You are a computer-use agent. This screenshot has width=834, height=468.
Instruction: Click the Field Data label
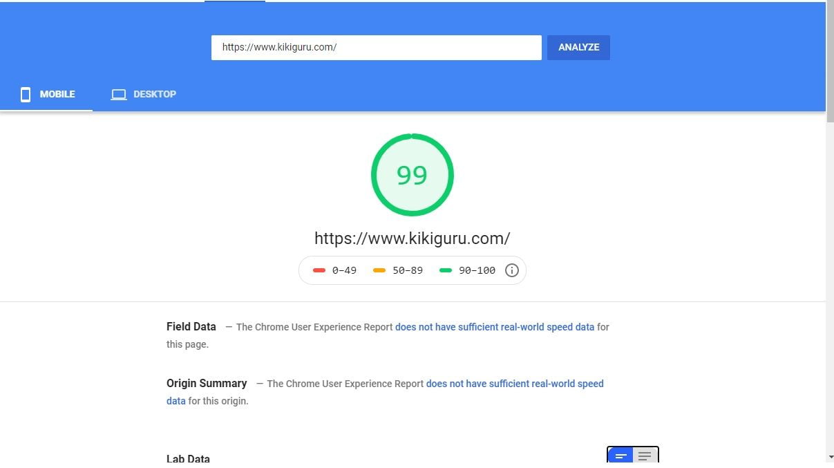pos(191,326)
